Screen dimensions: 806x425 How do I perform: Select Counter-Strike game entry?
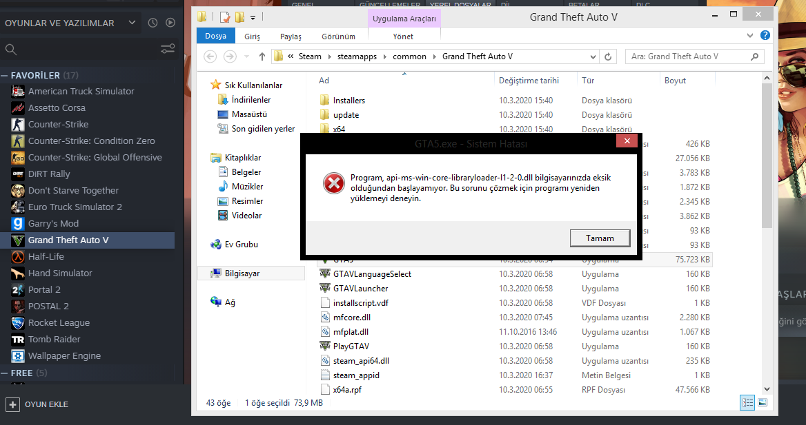click(x=58, y=124)
